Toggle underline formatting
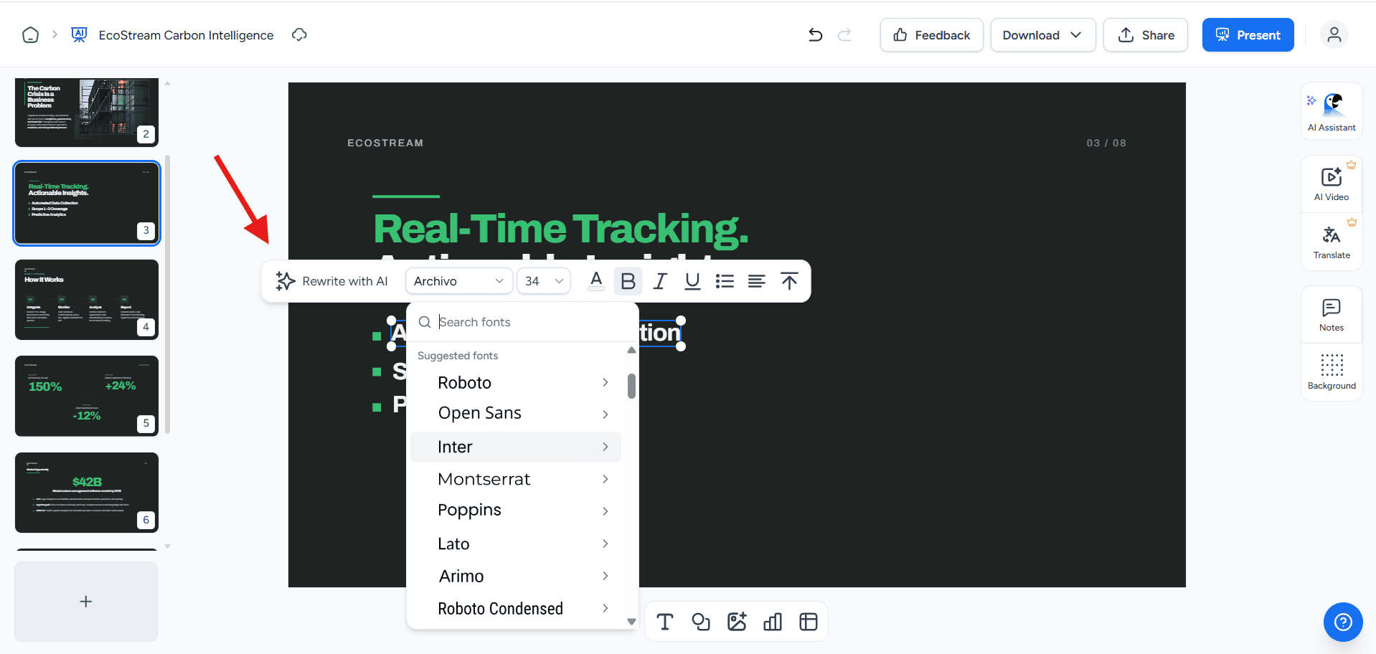 [x=692, y=281]
